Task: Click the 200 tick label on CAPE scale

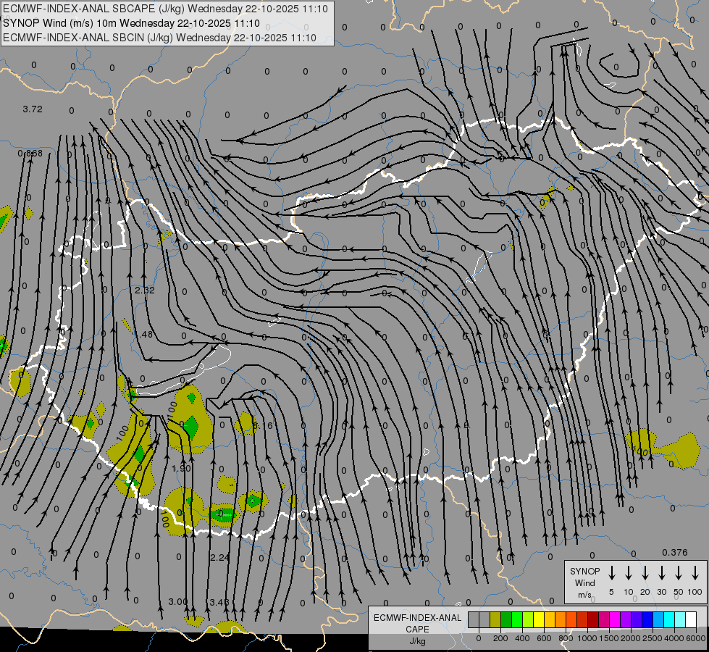Action: click(500, 638)
